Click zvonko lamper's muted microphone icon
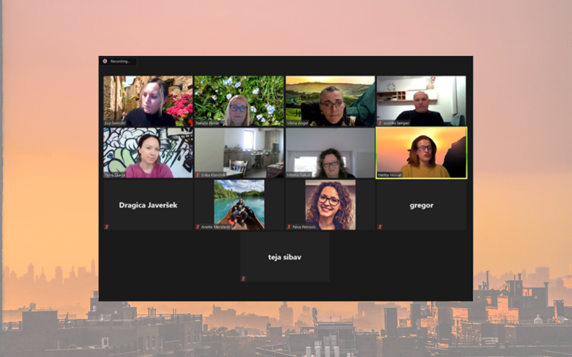572x357 pixels. tap(380, 123)
